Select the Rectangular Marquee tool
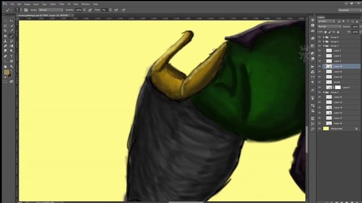Image resolution: width=362 pixels, height=203 pixels. pos(5,21)
